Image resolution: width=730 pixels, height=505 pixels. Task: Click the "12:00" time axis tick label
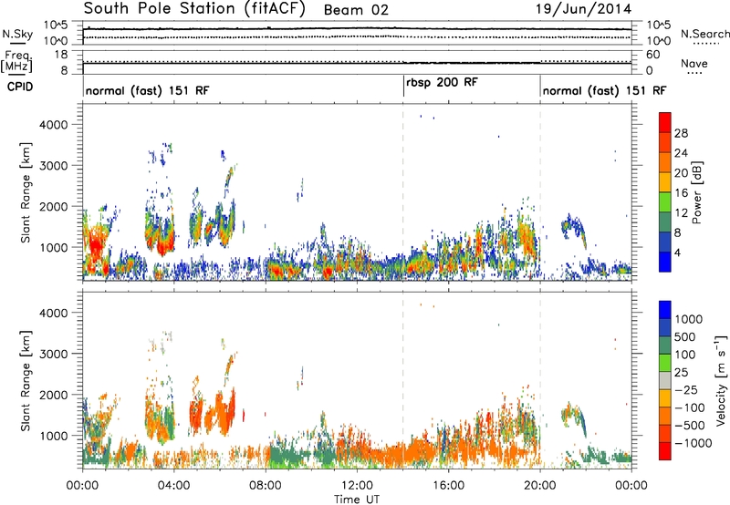pos(357,486)
